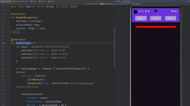This screenshot has height=106, width=190.
Task: Click the clock time in emulator status bar
Action: 140,11
